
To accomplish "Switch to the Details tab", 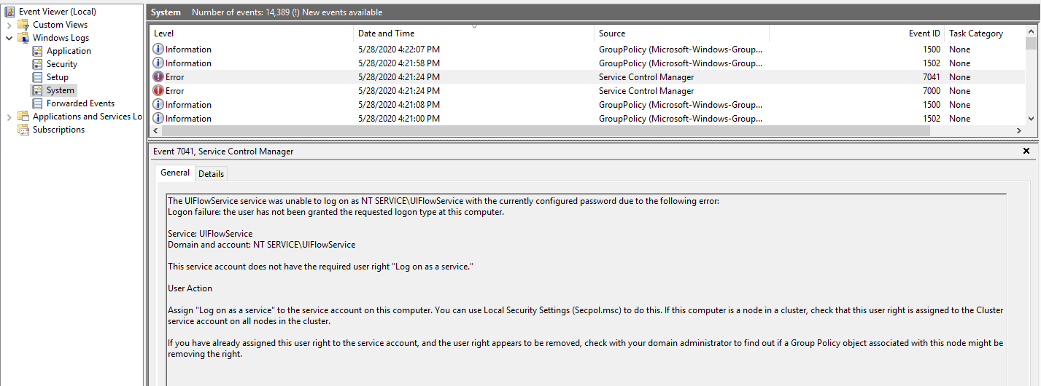I will point(211,173).
